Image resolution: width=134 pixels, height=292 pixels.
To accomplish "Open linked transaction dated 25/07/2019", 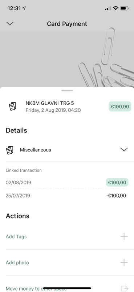I will tap(66, 196).
